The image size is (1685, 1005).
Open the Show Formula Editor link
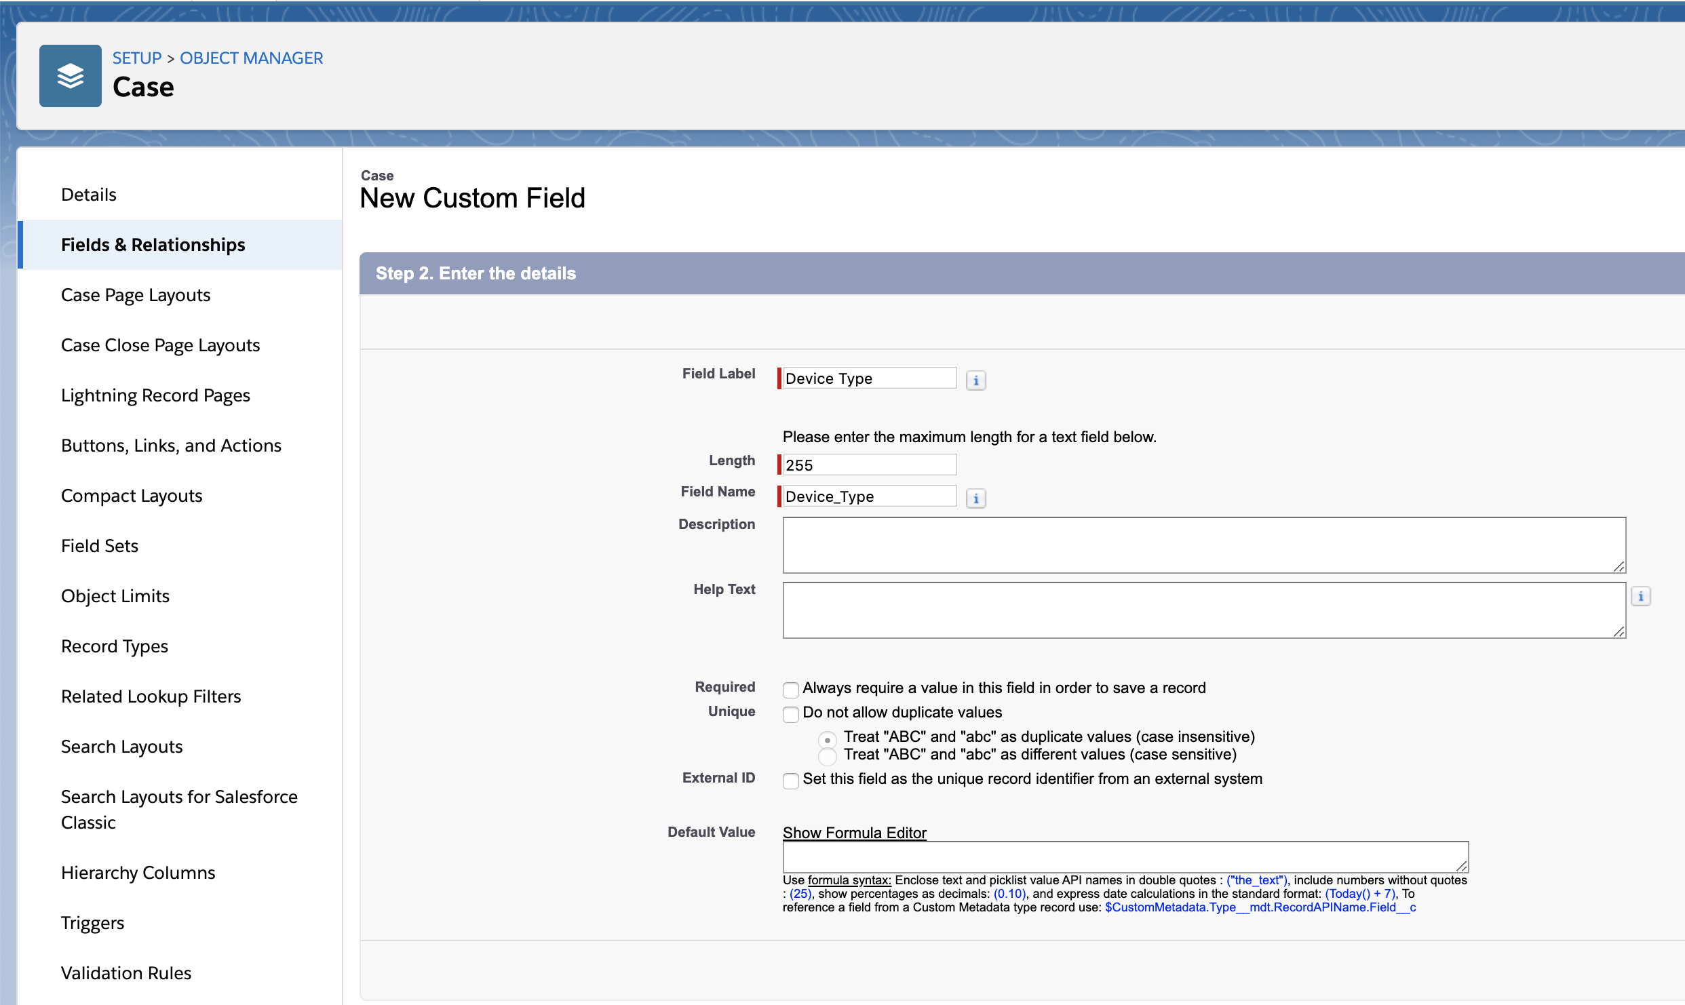[854, 833]
